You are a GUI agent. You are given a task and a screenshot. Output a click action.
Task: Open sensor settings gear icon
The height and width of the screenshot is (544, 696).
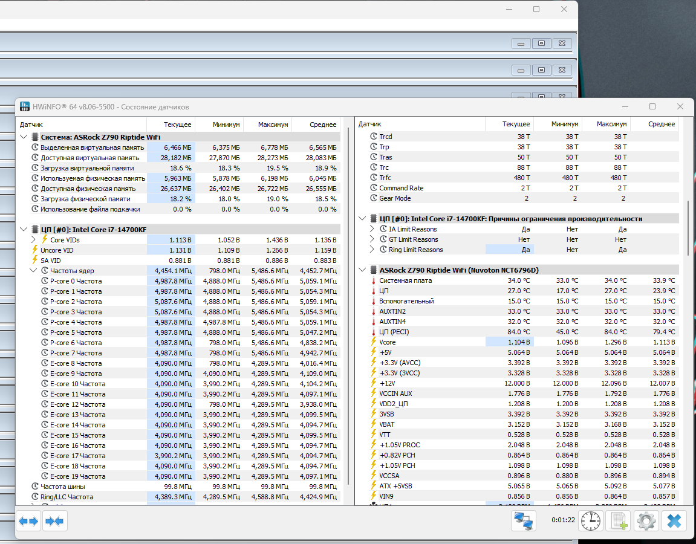(646, 520)
